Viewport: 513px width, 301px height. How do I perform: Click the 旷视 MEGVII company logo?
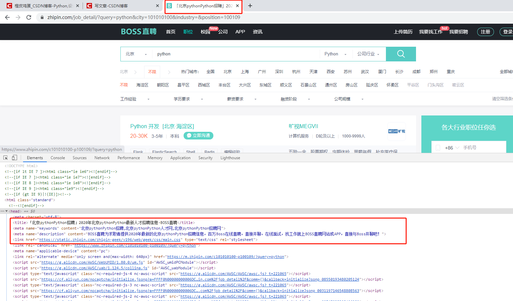click(397, 131)
